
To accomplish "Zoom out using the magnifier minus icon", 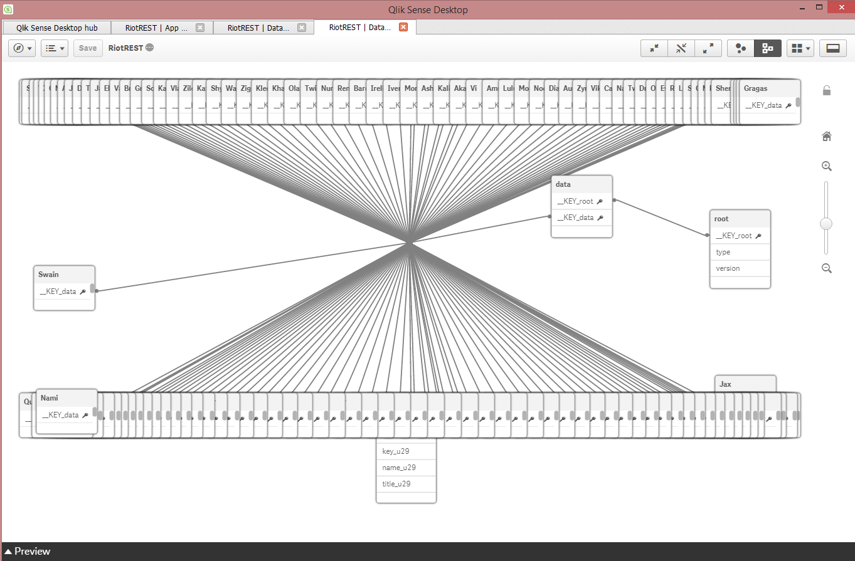I will [x=826, y=268].
